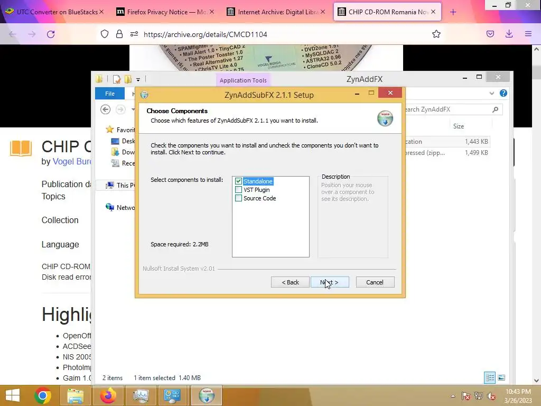Switch to UTC Converter on BlueStacks tab
The image size is (541, 406).
tap(54, 12)
